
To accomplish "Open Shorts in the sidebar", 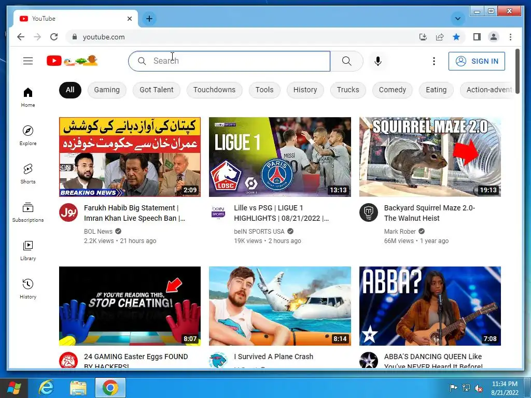I will tap(28, 174).
